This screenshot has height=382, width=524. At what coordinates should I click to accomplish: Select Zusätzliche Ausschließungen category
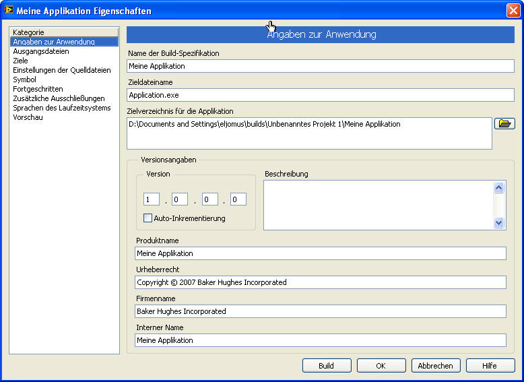(x=59, y=98)
